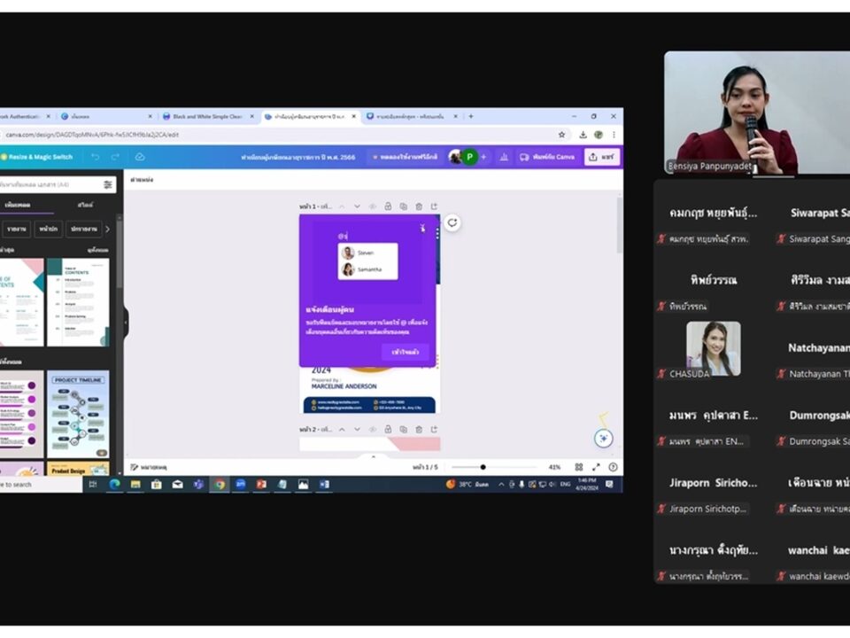Move page 2 up with chevron

pyautogui.click(x=342, y=429)
